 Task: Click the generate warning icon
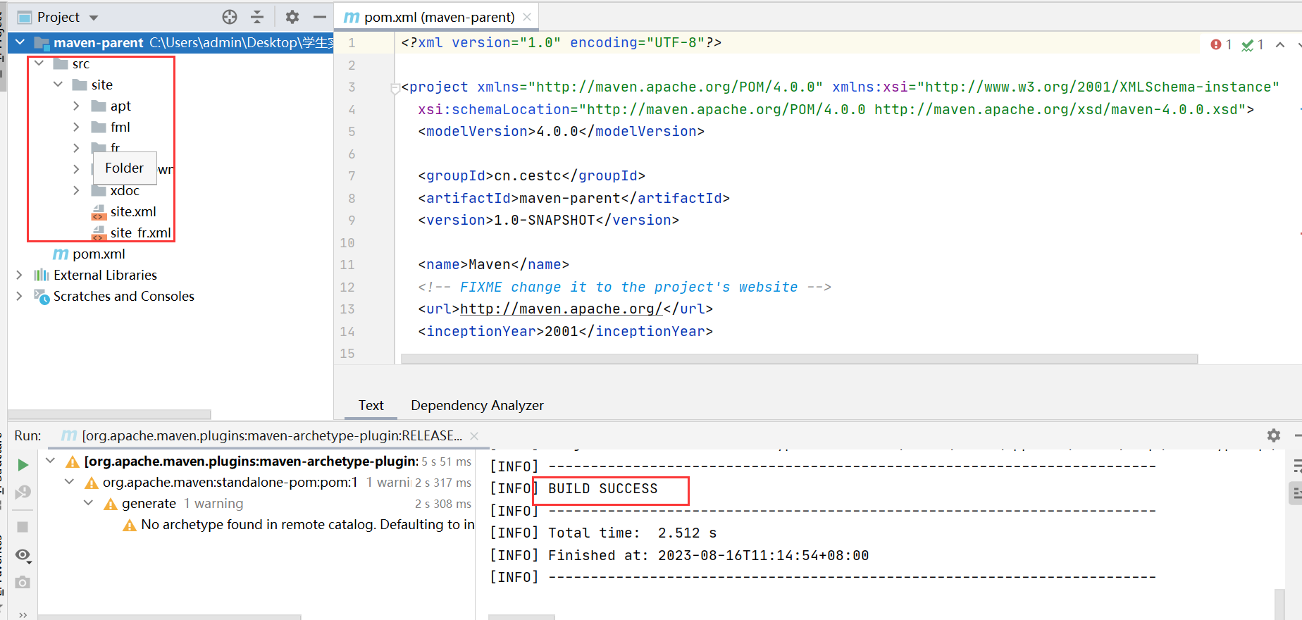(x=111, y=504)
